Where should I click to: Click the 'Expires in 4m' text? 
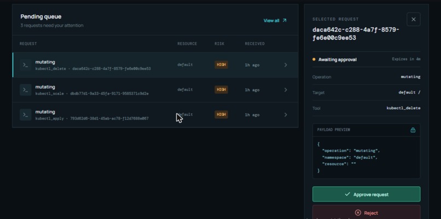pyautogui.click(x=406, y=59)
